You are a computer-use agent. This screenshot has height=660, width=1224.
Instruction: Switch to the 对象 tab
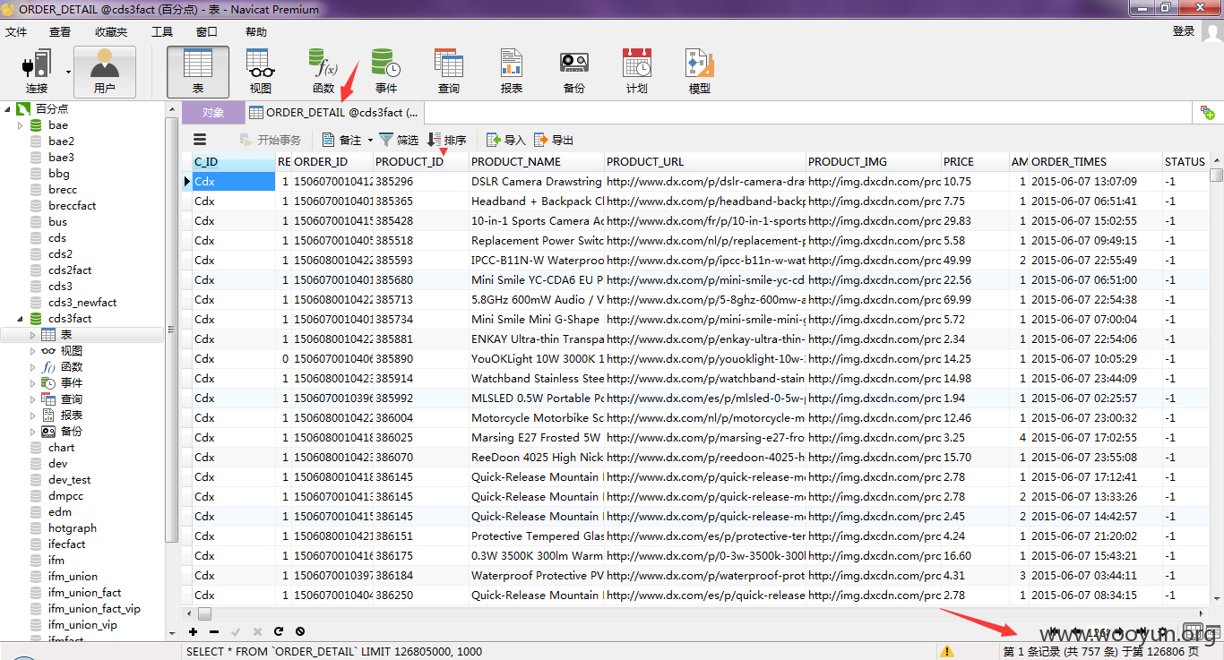(x=213, y=113)
